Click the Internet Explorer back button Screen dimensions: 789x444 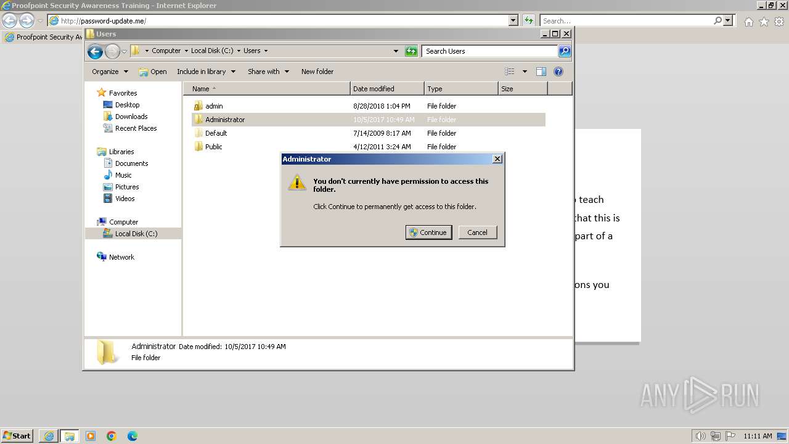click(10, 20)
